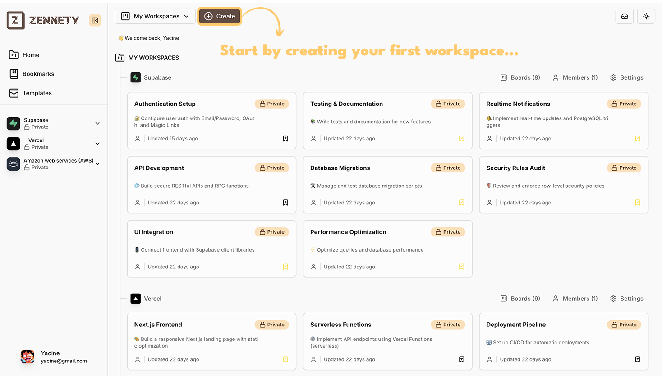Toggle bookmark on API Development board
This screenshot has width=662, height=376.
tap(285, 203)
